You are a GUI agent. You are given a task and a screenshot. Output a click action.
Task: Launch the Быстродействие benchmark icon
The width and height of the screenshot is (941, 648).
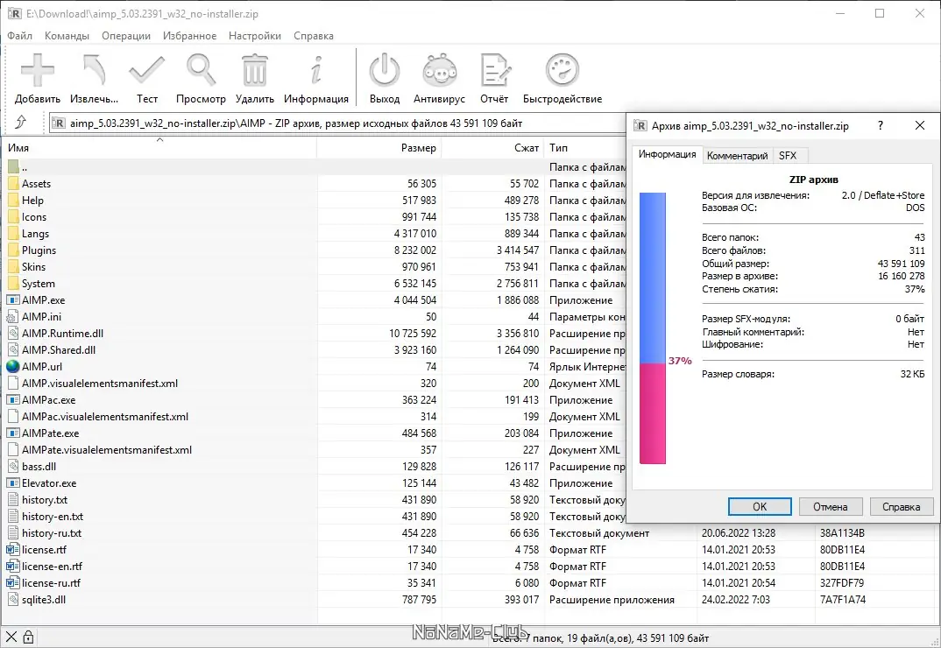(562, 70)
